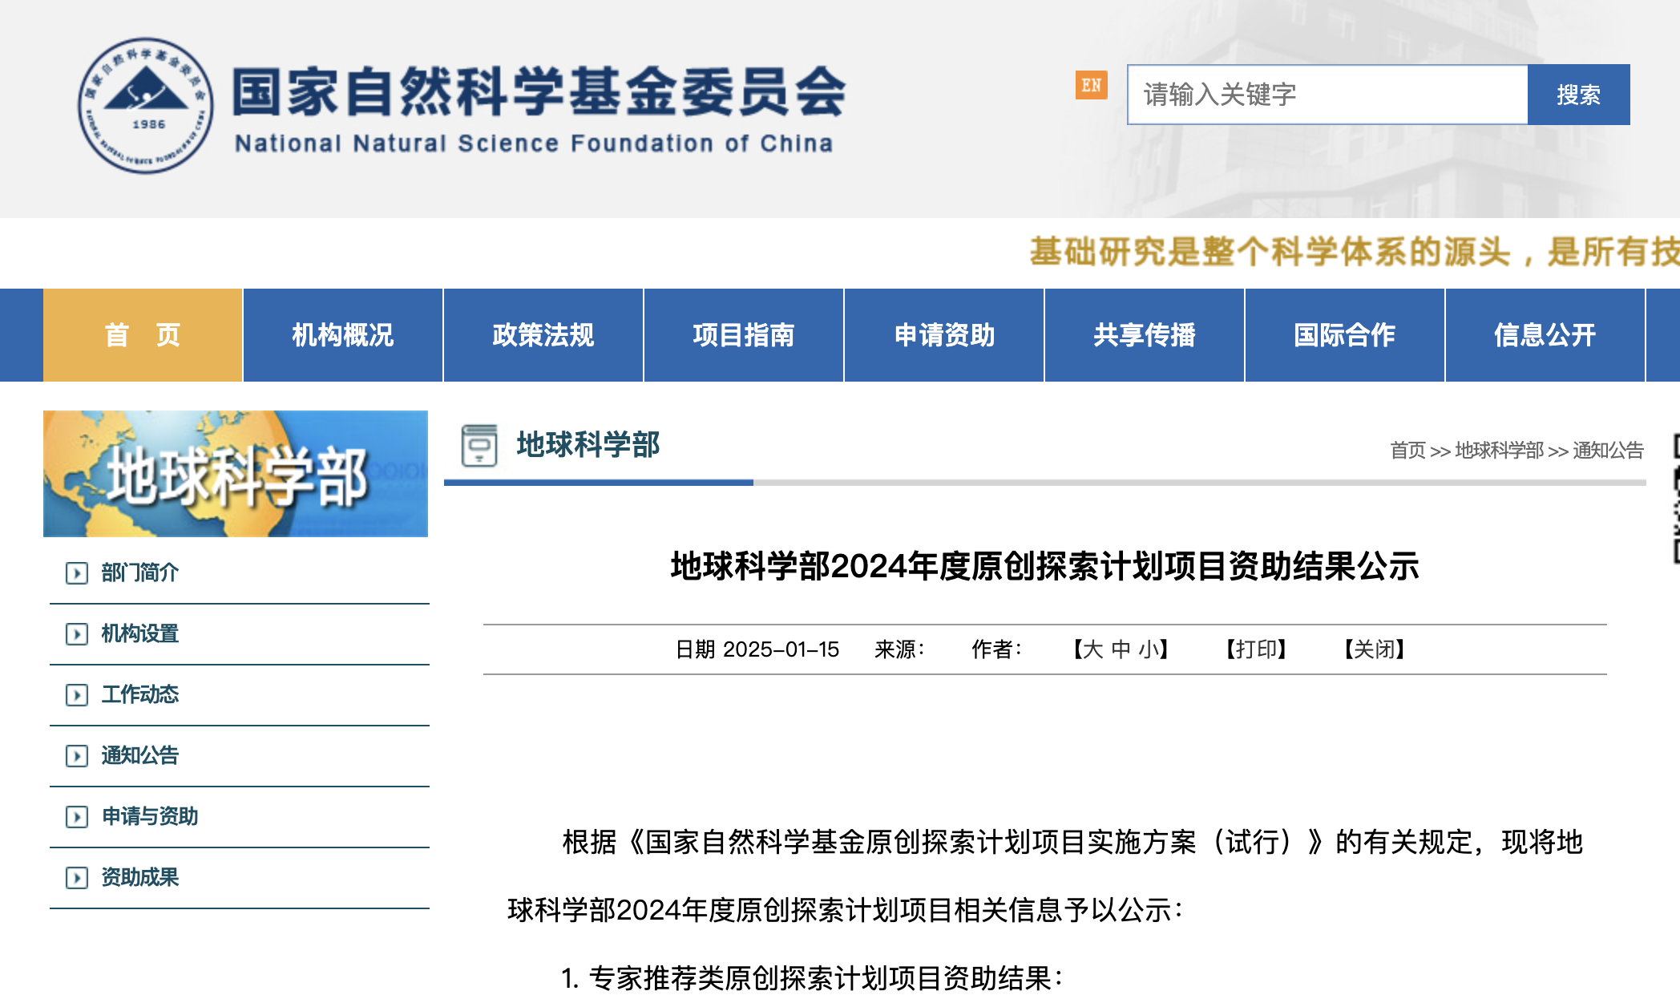1680x999 pixels.
Task: Click the NSFC circular logo emblem
Action: 146,105
